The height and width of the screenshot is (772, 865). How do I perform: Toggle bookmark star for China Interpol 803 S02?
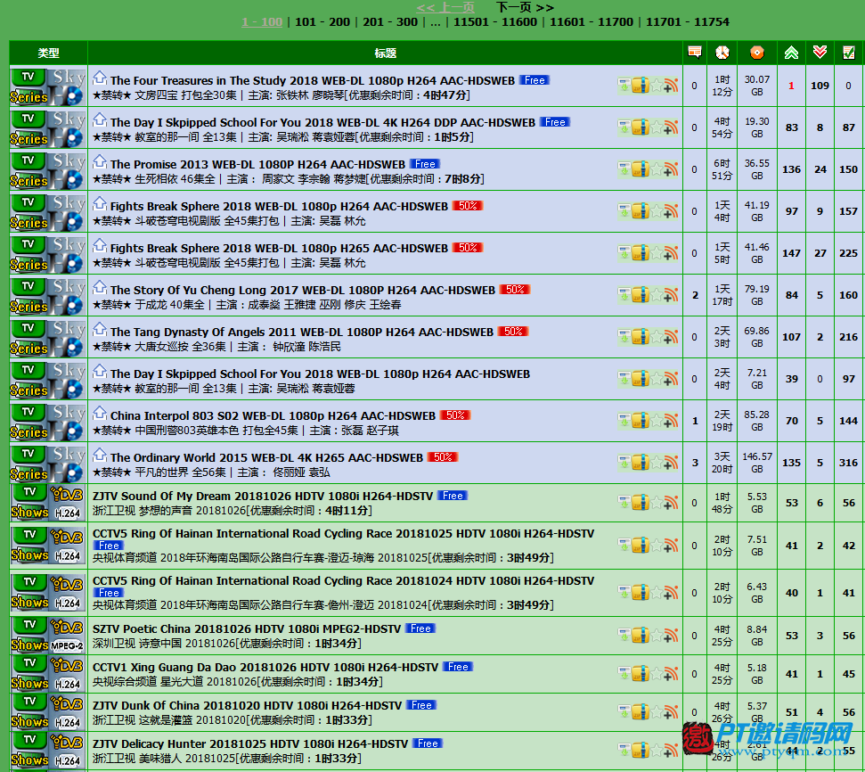click(657, 420)
